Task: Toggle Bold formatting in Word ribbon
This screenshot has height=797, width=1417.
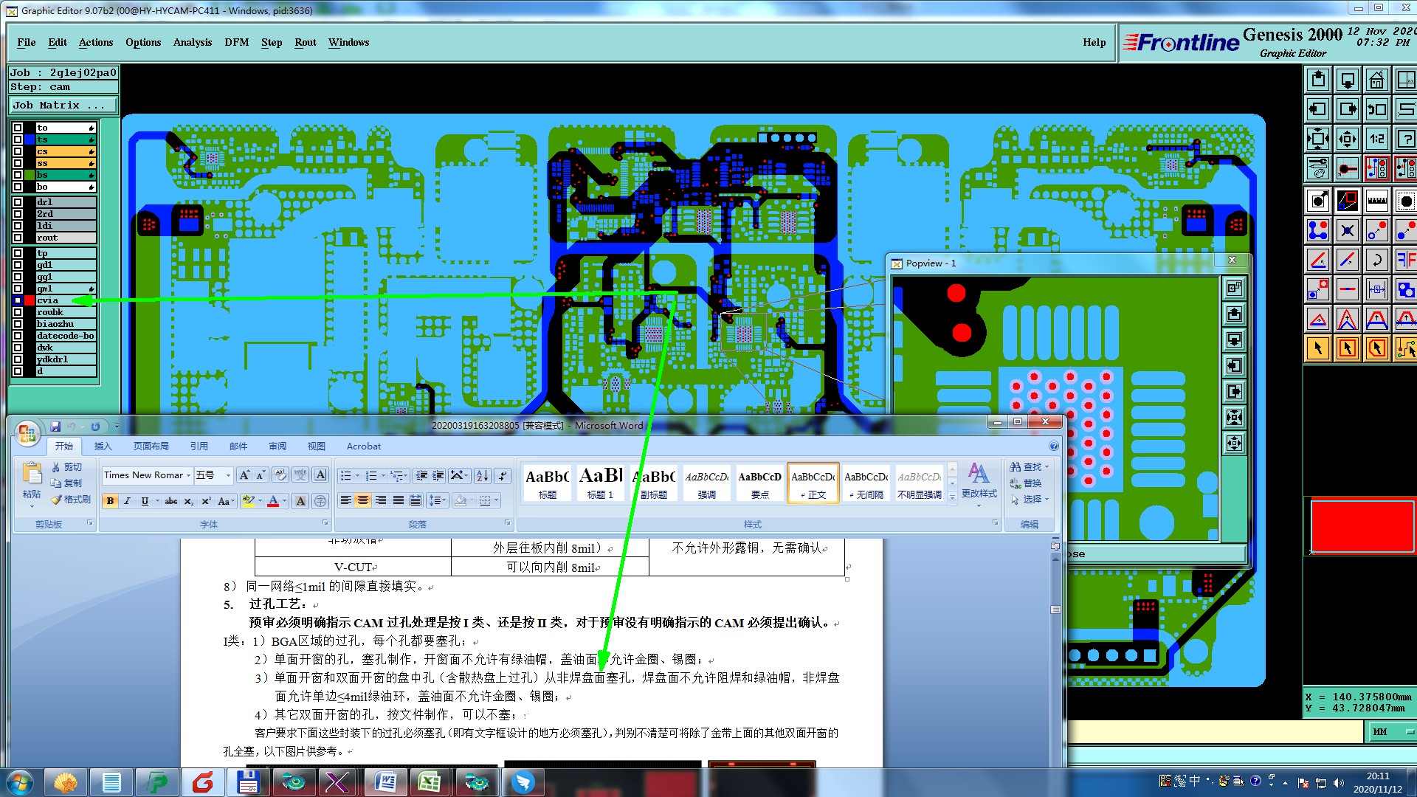Action: click(110, 501)
